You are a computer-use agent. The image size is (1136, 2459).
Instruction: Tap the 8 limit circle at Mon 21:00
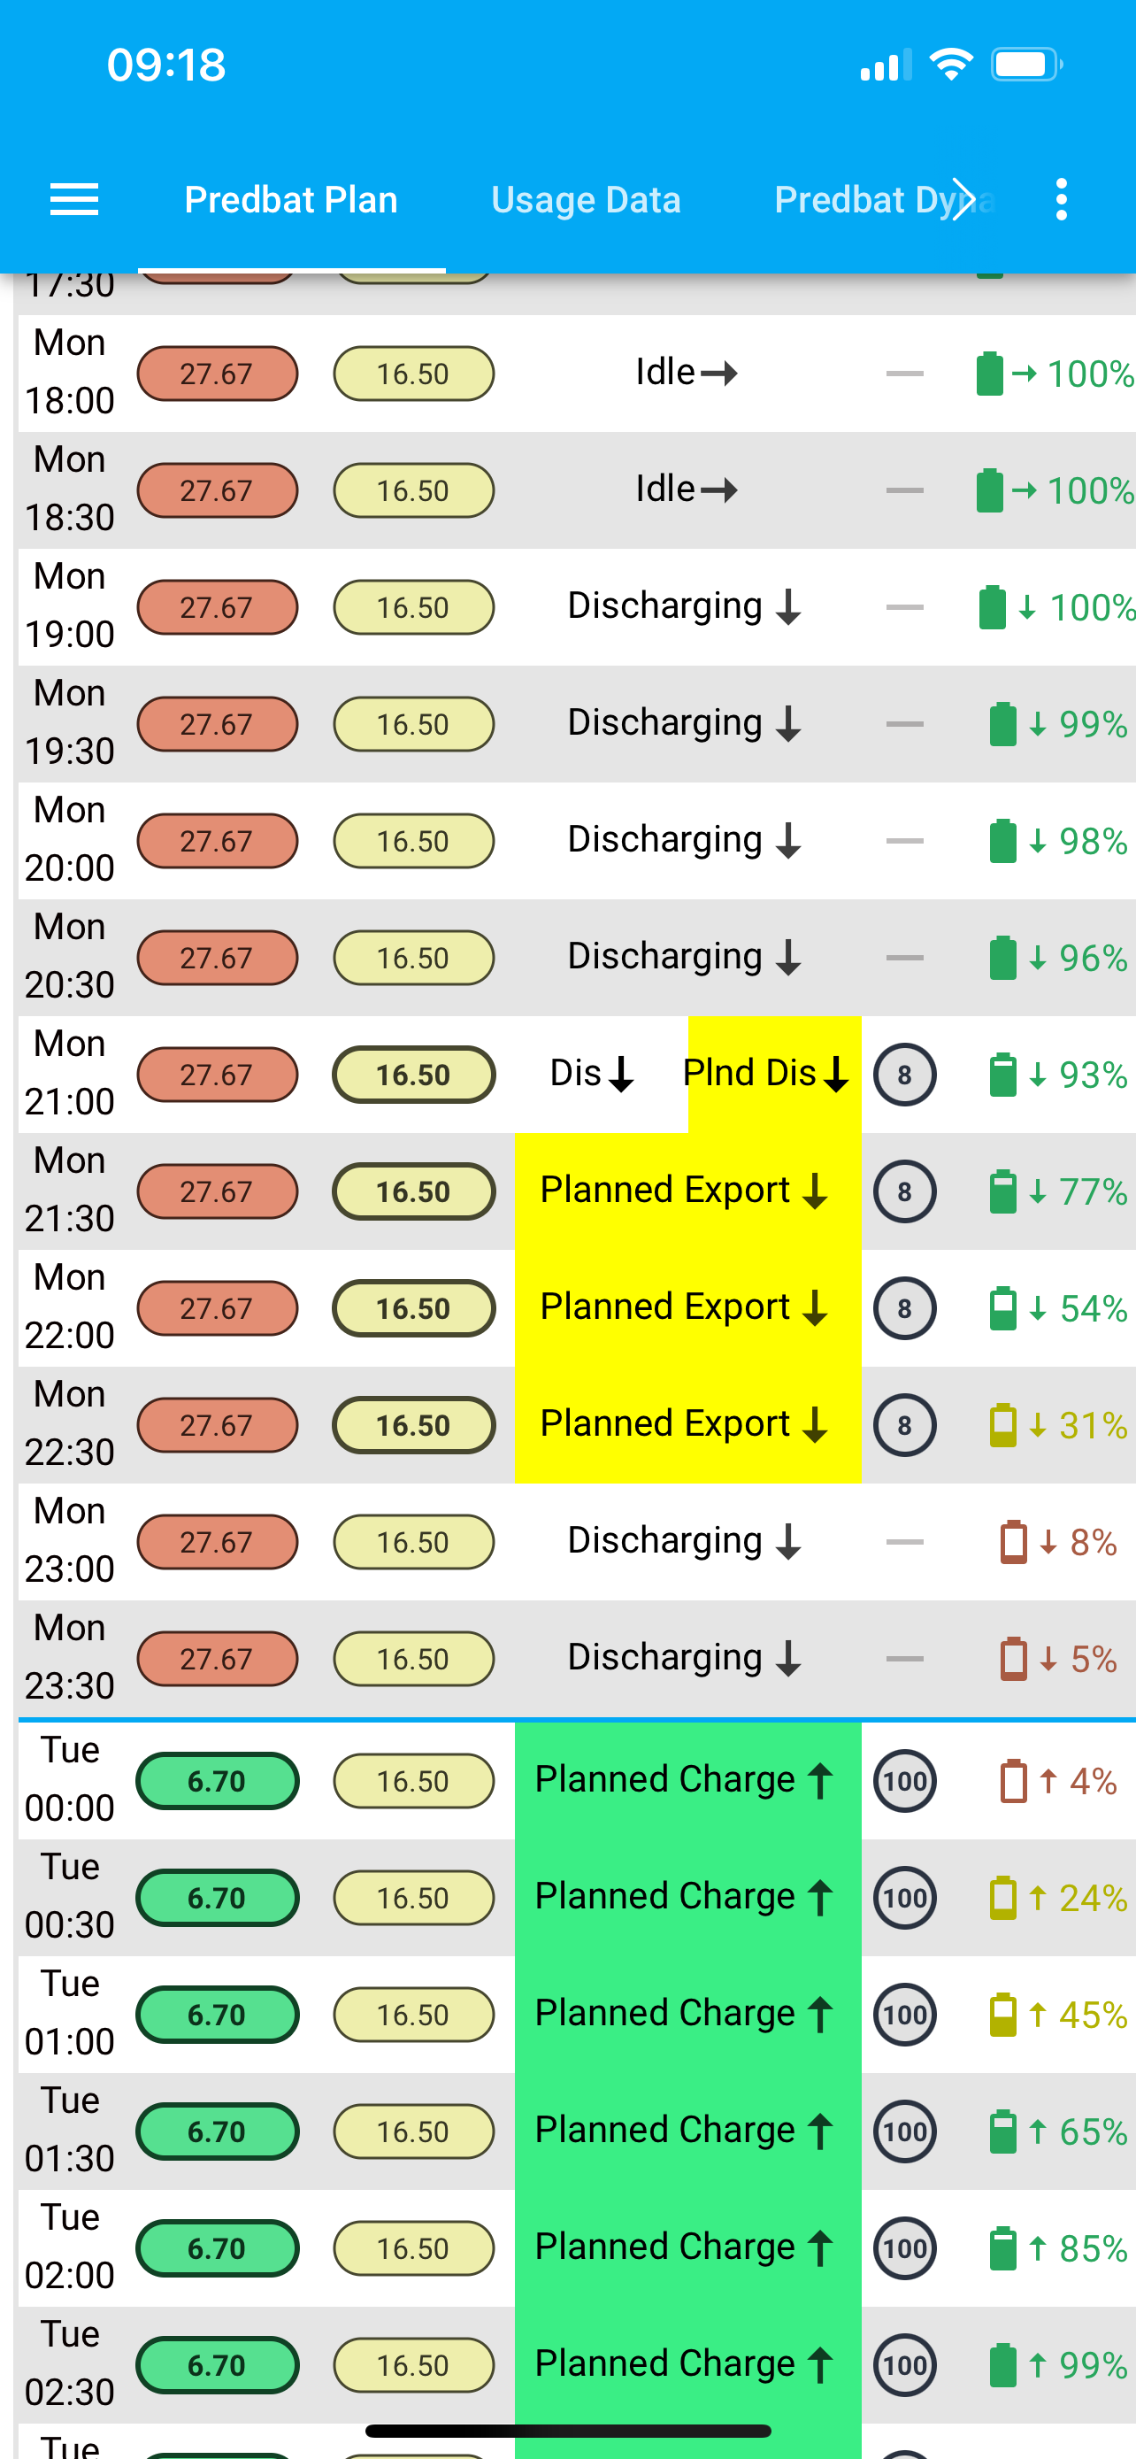tap(904, 1075)
